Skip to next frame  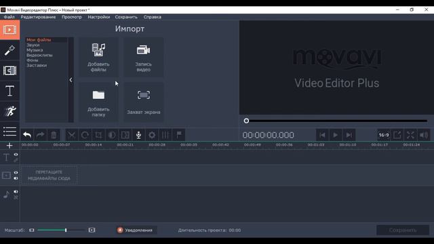coord(349,135)
